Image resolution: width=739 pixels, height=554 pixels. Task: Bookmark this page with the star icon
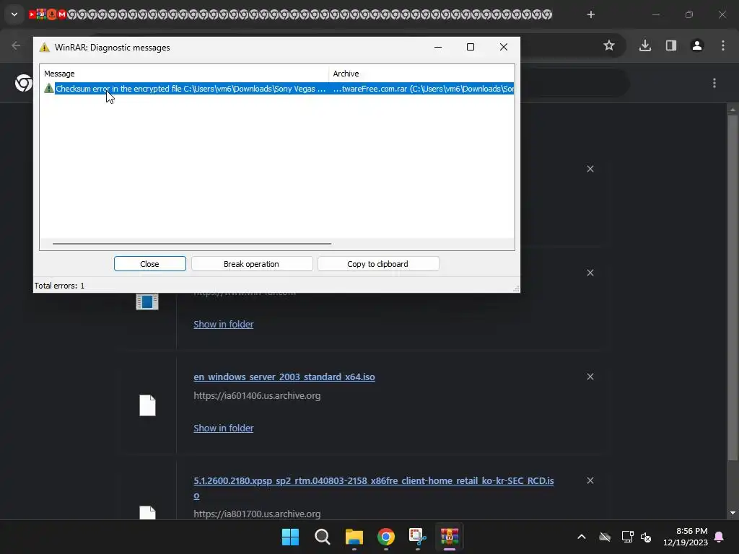coord(609,45)
